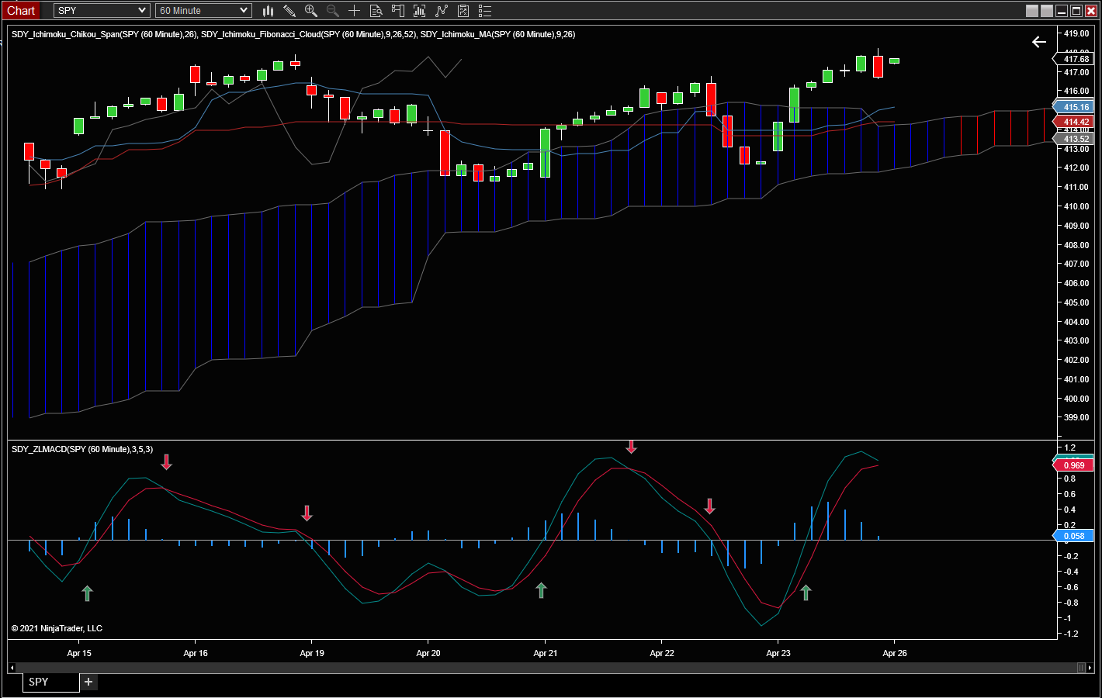Open the Chart Trader panel icon
Image resolution: width=1102 pixels, height=698 pixels.
[x=398, y=11]
